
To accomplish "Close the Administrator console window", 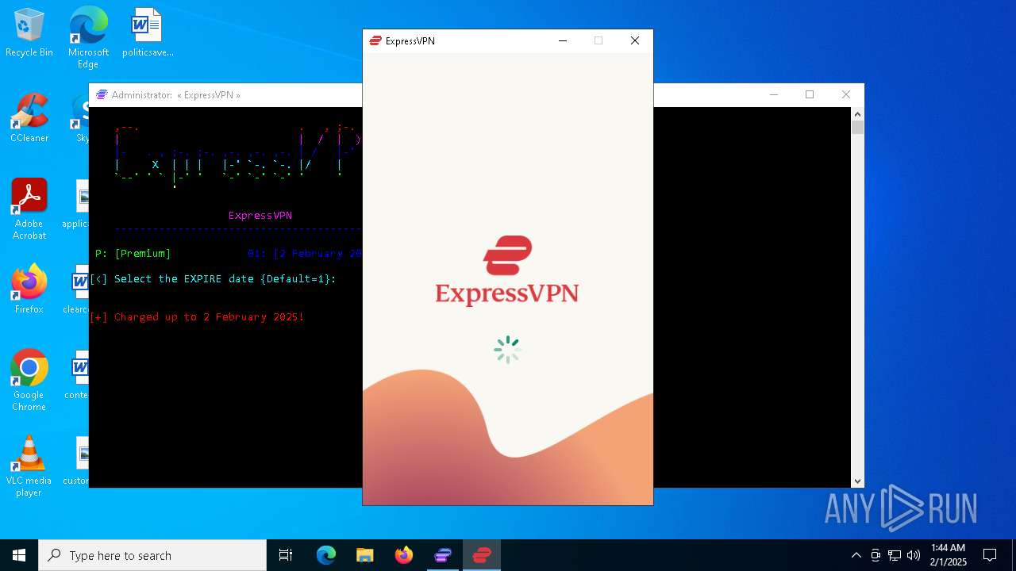I will click(x=845, y=94).
